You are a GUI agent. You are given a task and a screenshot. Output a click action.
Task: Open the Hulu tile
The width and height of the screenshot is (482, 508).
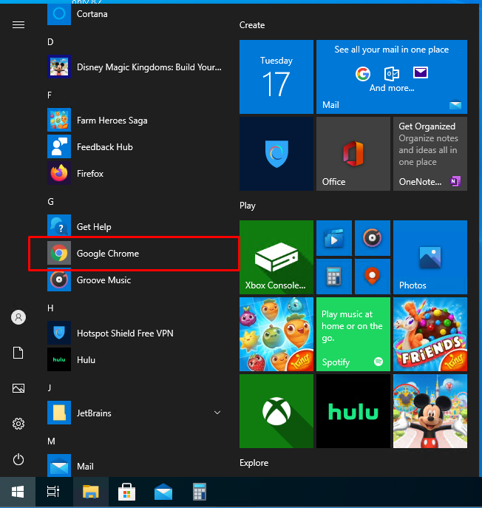click(x=353, y=411)
